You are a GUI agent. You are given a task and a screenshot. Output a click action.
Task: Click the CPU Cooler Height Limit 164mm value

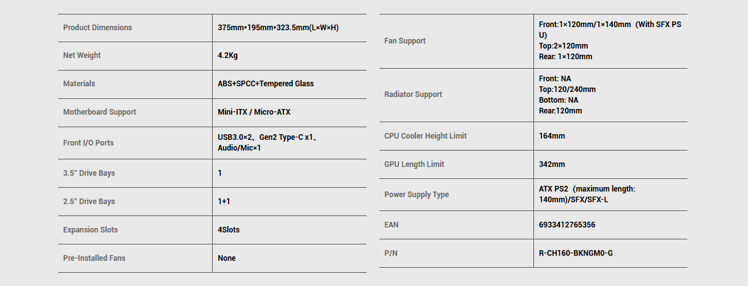[552, 136]
